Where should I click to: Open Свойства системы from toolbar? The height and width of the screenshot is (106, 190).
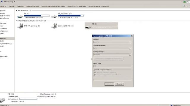[32, 6]
